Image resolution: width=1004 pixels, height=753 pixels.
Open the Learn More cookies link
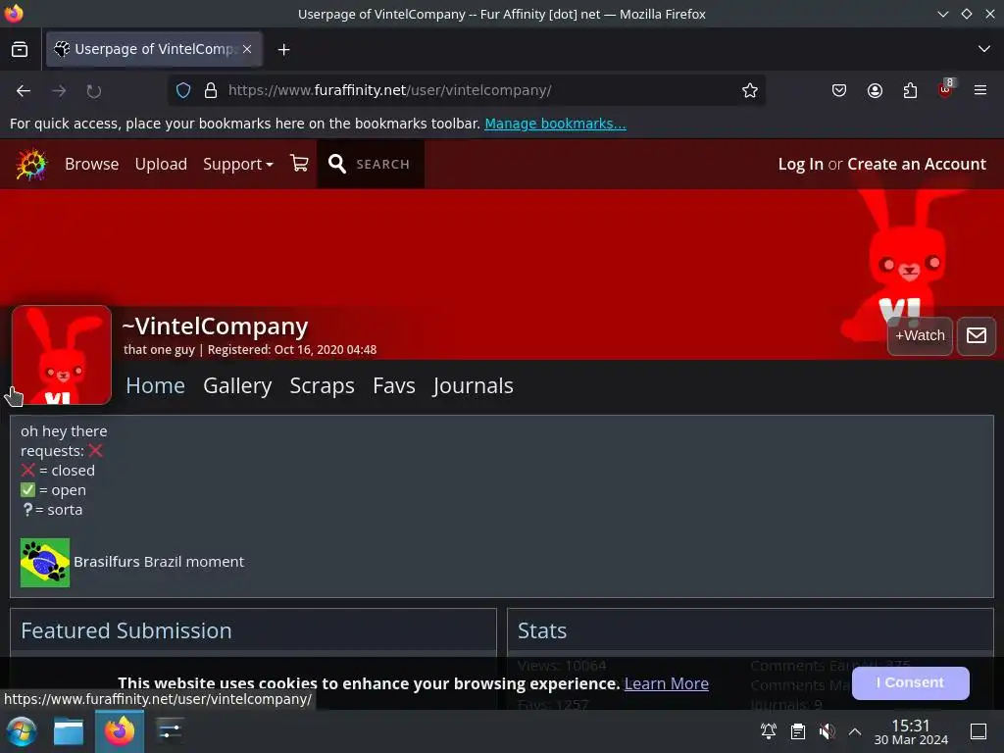(x=666, y=683)
